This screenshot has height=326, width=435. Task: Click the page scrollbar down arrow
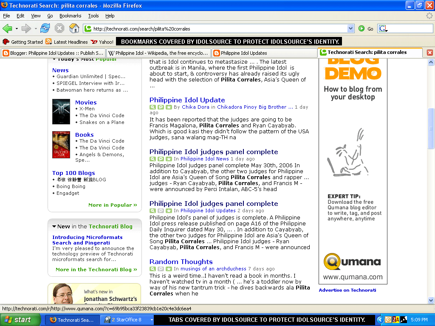pyautogui.click(x=431, y=300)
